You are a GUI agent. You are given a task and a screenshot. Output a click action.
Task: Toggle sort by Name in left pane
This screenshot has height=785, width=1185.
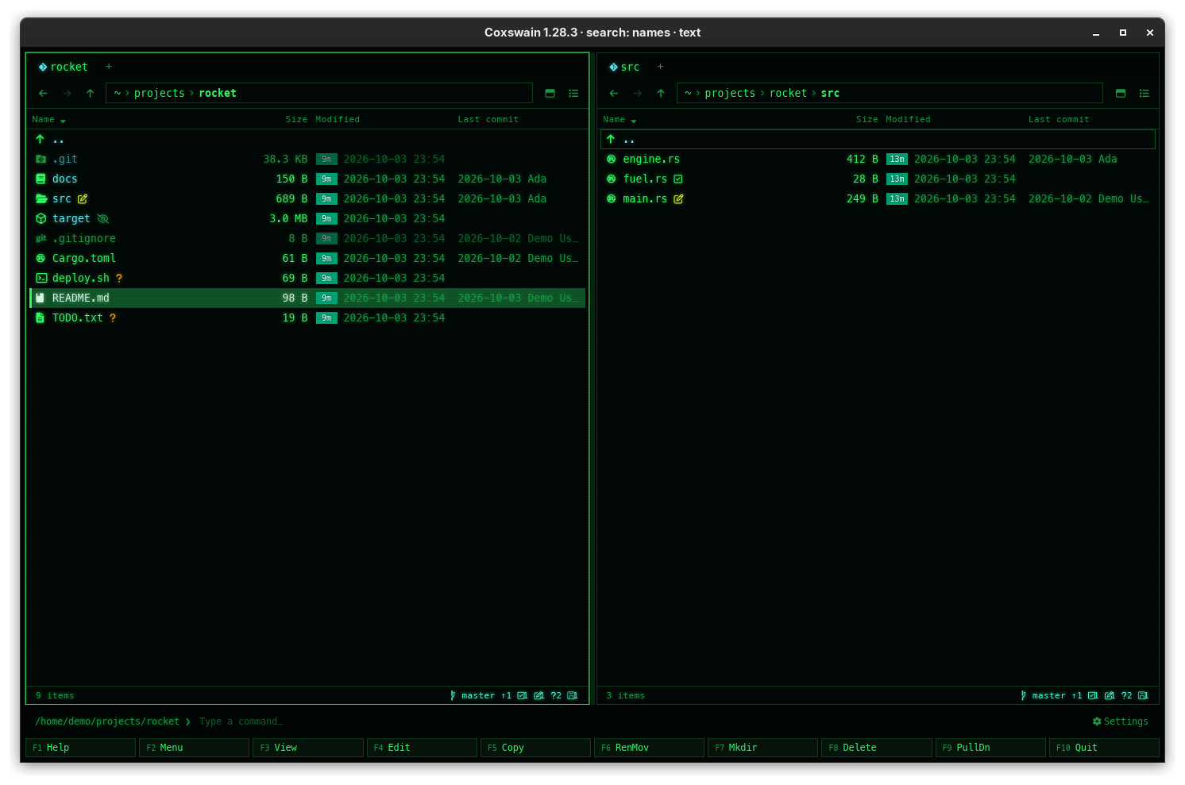pyautogui.click(x=48, y=120)
